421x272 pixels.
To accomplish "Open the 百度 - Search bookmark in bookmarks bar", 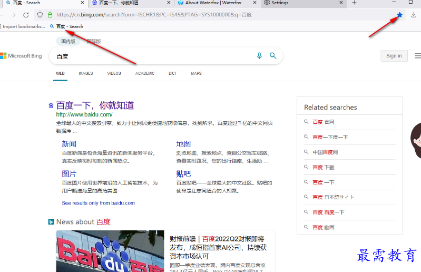I will point(66,26).
